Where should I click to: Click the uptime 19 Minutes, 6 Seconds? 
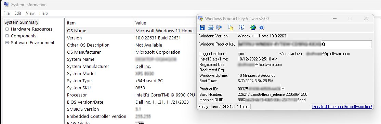(x=257, y=75)
